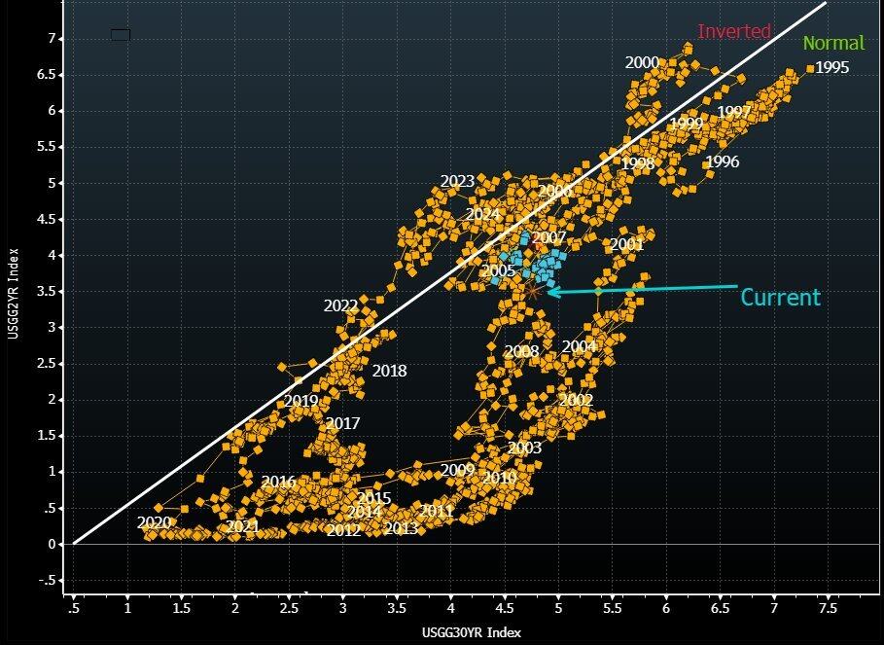Select the 1995 data point marker
Screen dimensions: 884x645
pyautogui.click(x=810, y=68)
